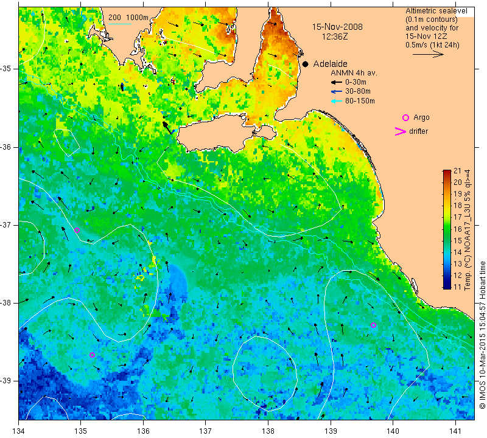
Task: Click the Argo float marker near 139.7E 38.3S
Action: coord(373,325)
